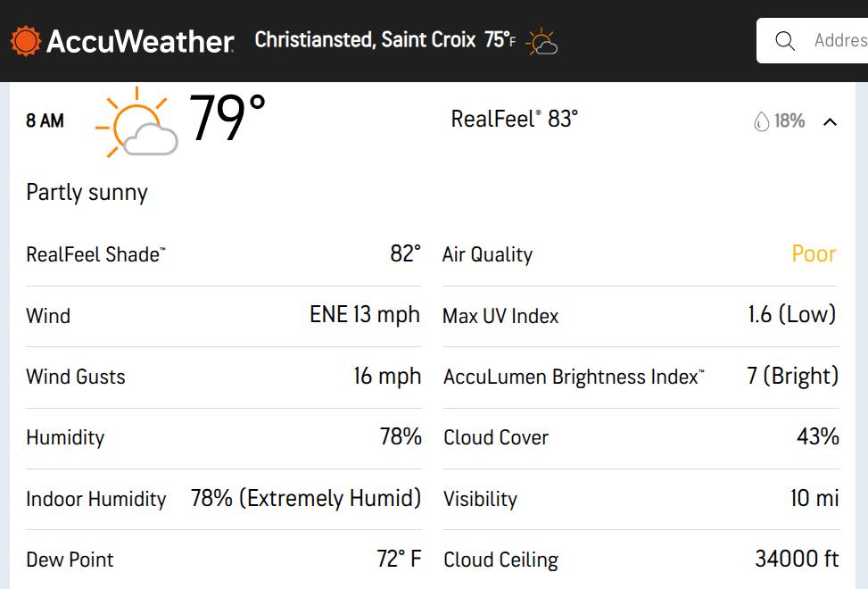Viewport: 868px width, 589px height.
Task: Open the AccuWeather wordmark home link
Action: [x=140, y=41]
